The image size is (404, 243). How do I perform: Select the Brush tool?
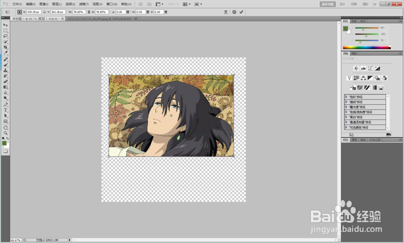(x=5, y=65)
